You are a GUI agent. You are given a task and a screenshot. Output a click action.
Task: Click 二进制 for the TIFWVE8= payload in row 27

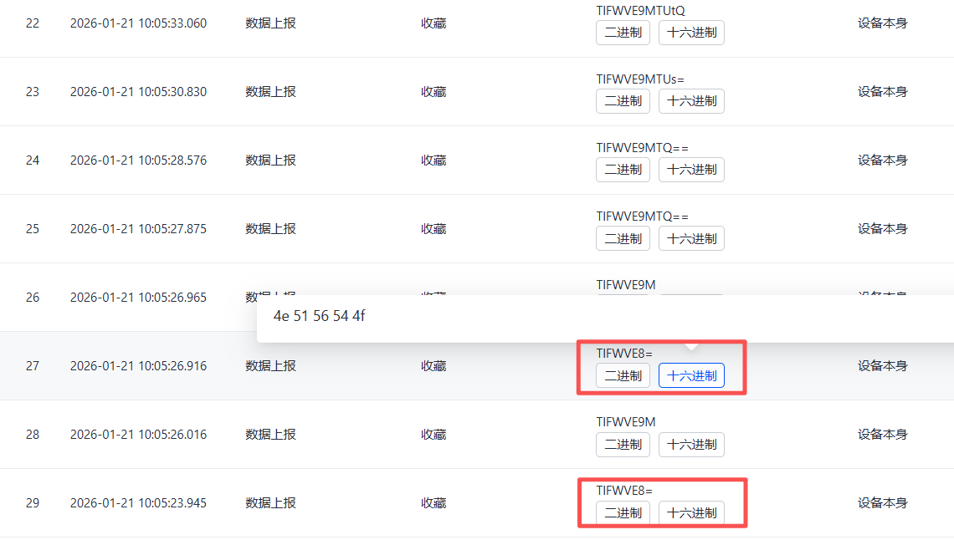coord(623,375)
